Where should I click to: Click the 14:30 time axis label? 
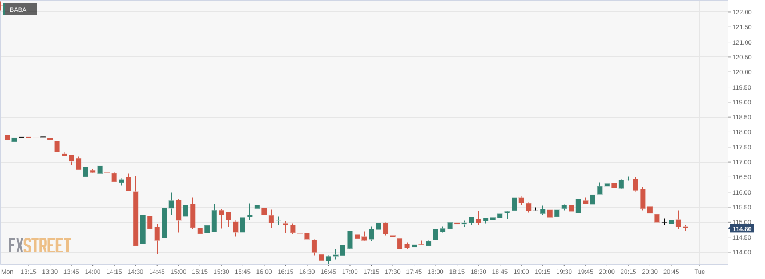pyautogui.click(x=135, y=272)
